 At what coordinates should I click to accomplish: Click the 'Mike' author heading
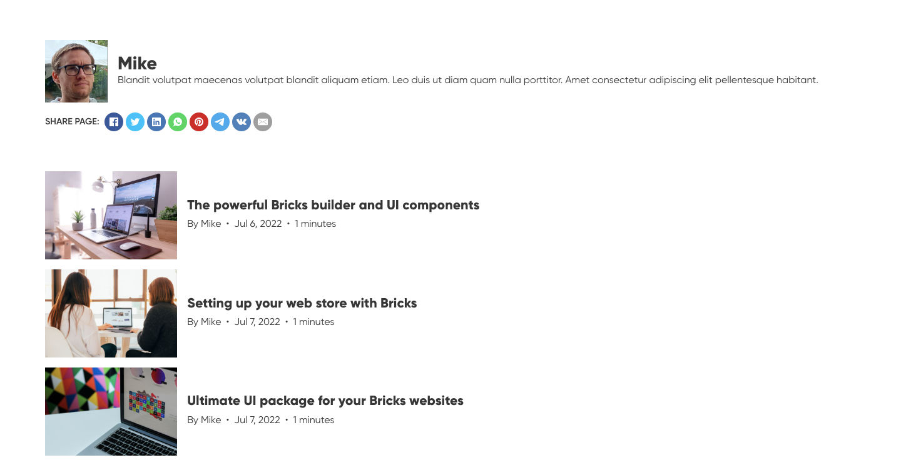pos(137,63)
